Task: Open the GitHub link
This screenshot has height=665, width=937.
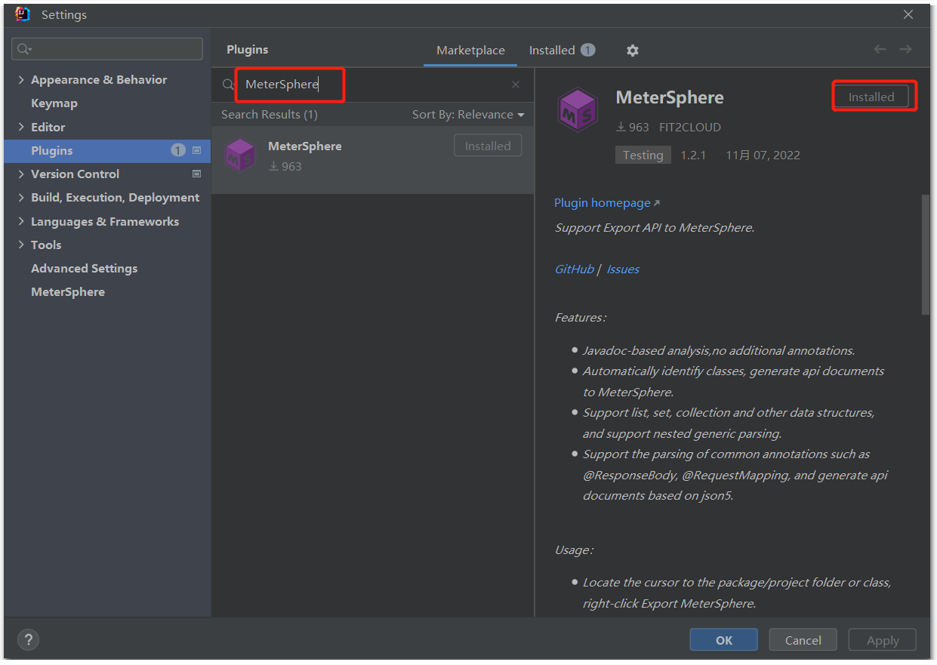Action: (575, 269)
